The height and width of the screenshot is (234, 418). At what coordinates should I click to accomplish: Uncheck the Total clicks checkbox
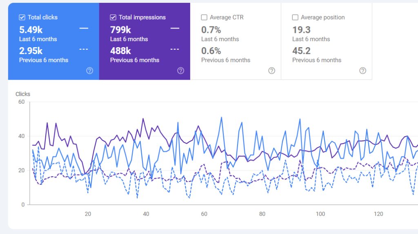click(22, 17)
